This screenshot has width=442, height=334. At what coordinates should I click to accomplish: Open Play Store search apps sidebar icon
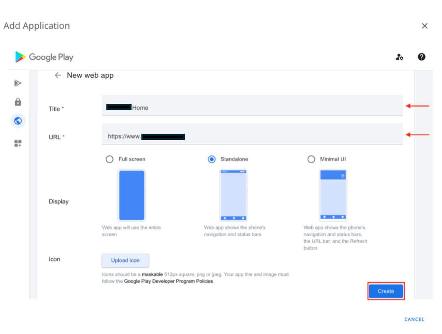pos(18,83)
